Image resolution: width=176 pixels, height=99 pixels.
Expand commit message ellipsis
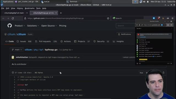[79, 57]
